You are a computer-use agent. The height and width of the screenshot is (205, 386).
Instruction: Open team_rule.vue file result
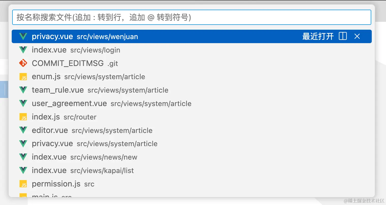pos(191,90)
